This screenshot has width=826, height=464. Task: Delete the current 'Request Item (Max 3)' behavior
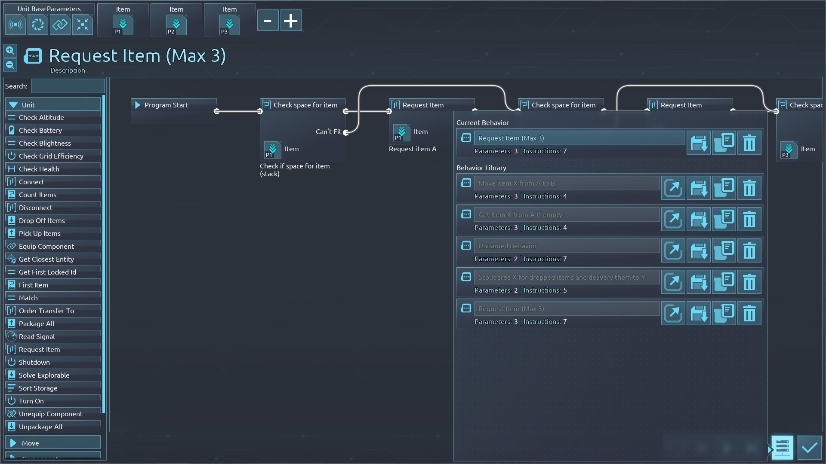tap(749, 143)
